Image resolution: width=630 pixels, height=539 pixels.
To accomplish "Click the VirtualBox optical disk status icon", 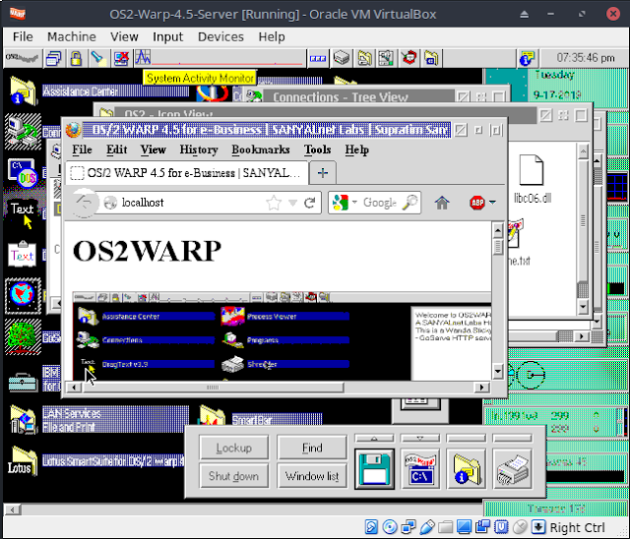I will 390,526.
